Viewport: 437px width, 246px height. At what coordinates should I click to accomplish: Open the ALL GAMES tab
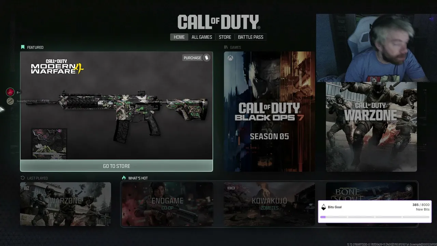click(x=202, y=37)
